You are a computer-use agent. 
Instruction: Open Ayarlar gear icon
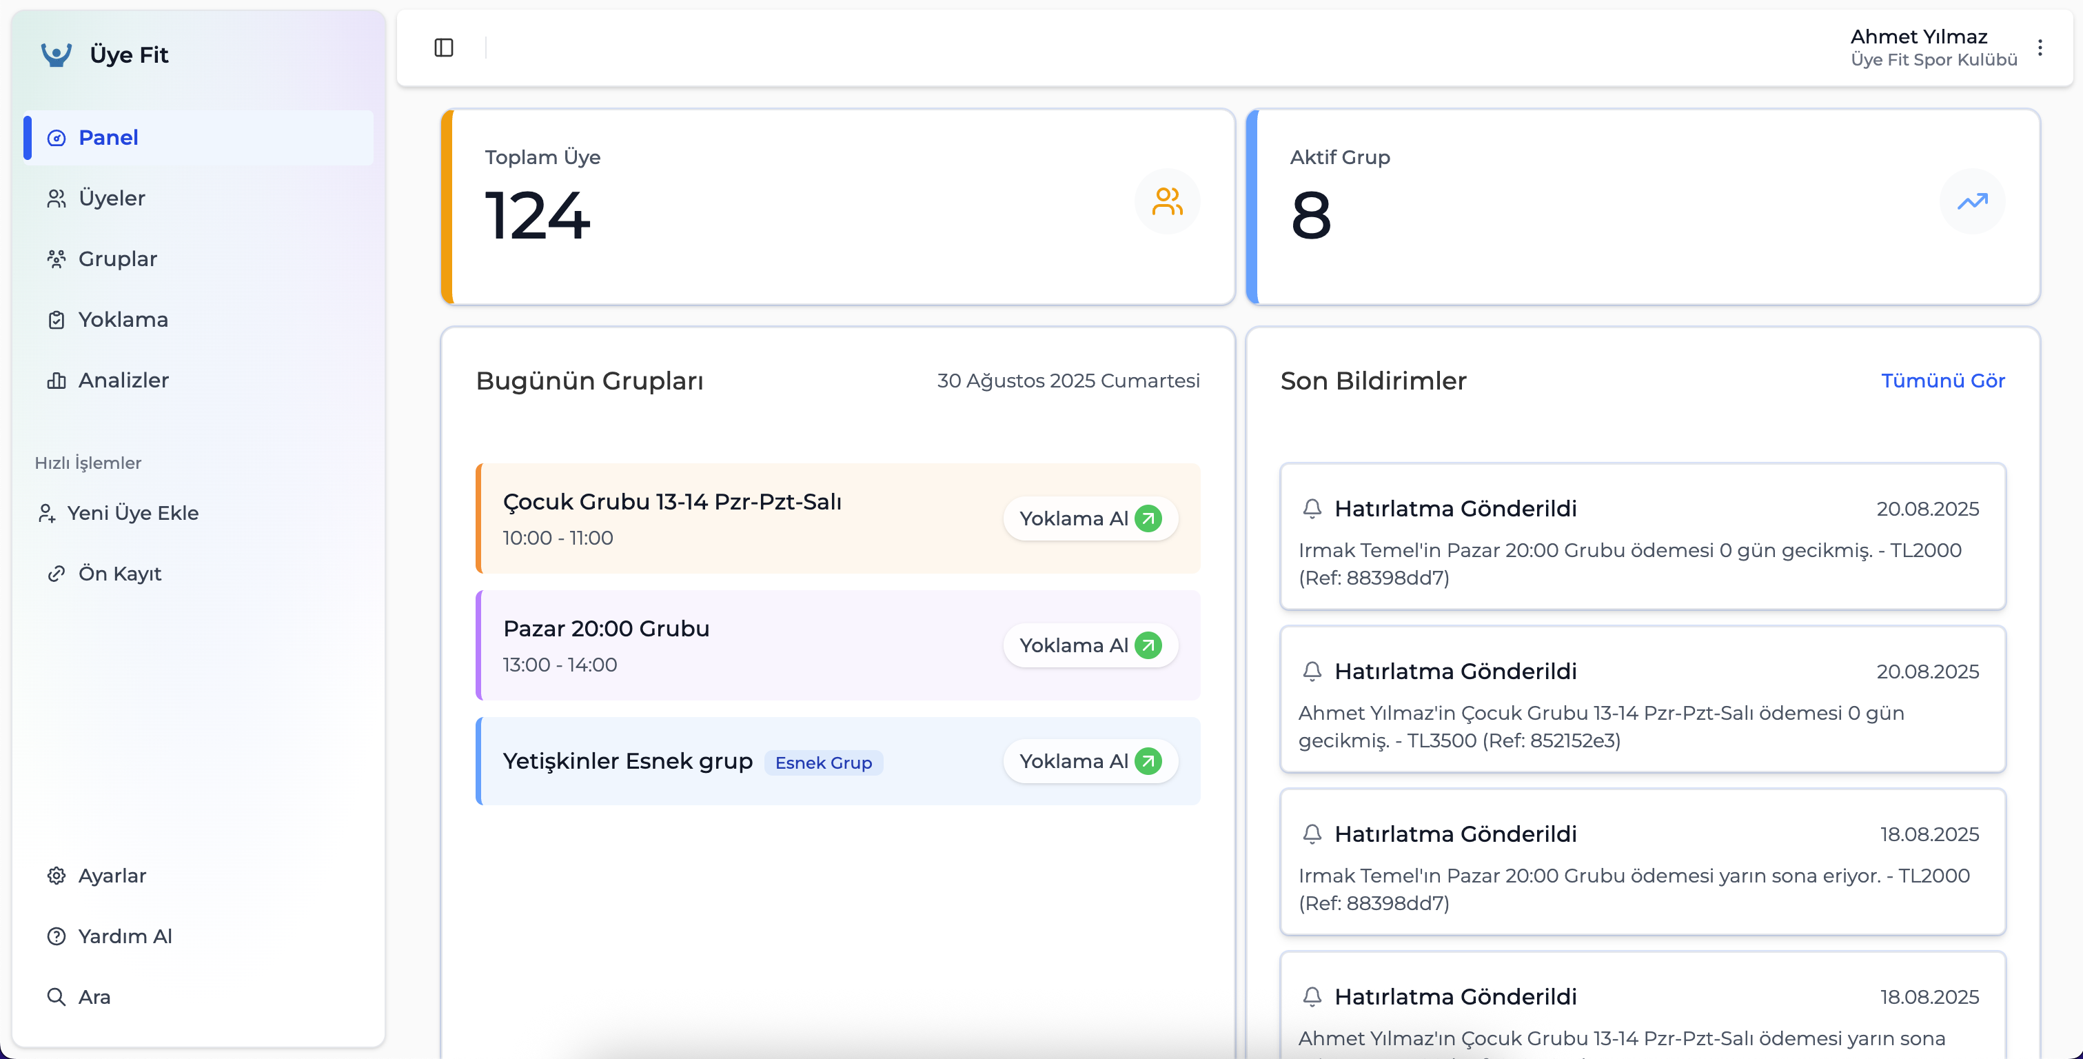56,876
